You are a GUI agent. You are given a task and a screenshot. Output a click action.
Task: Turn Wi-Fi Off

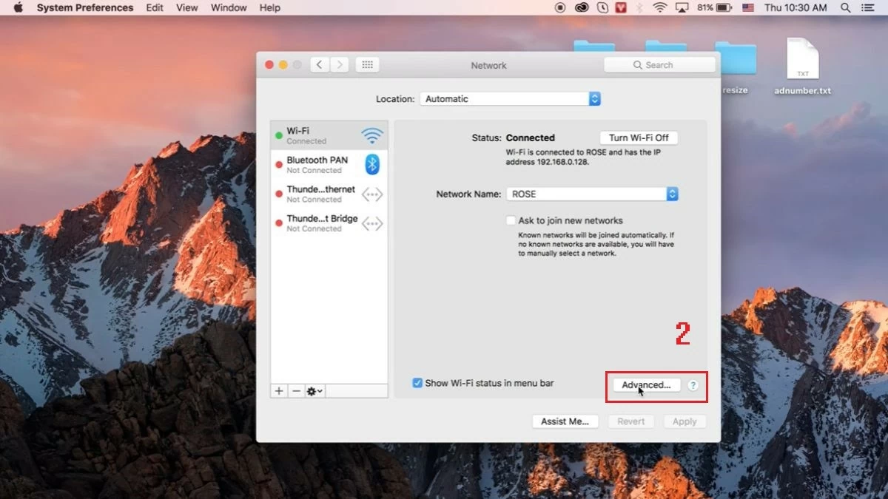[x=639, y=138]
